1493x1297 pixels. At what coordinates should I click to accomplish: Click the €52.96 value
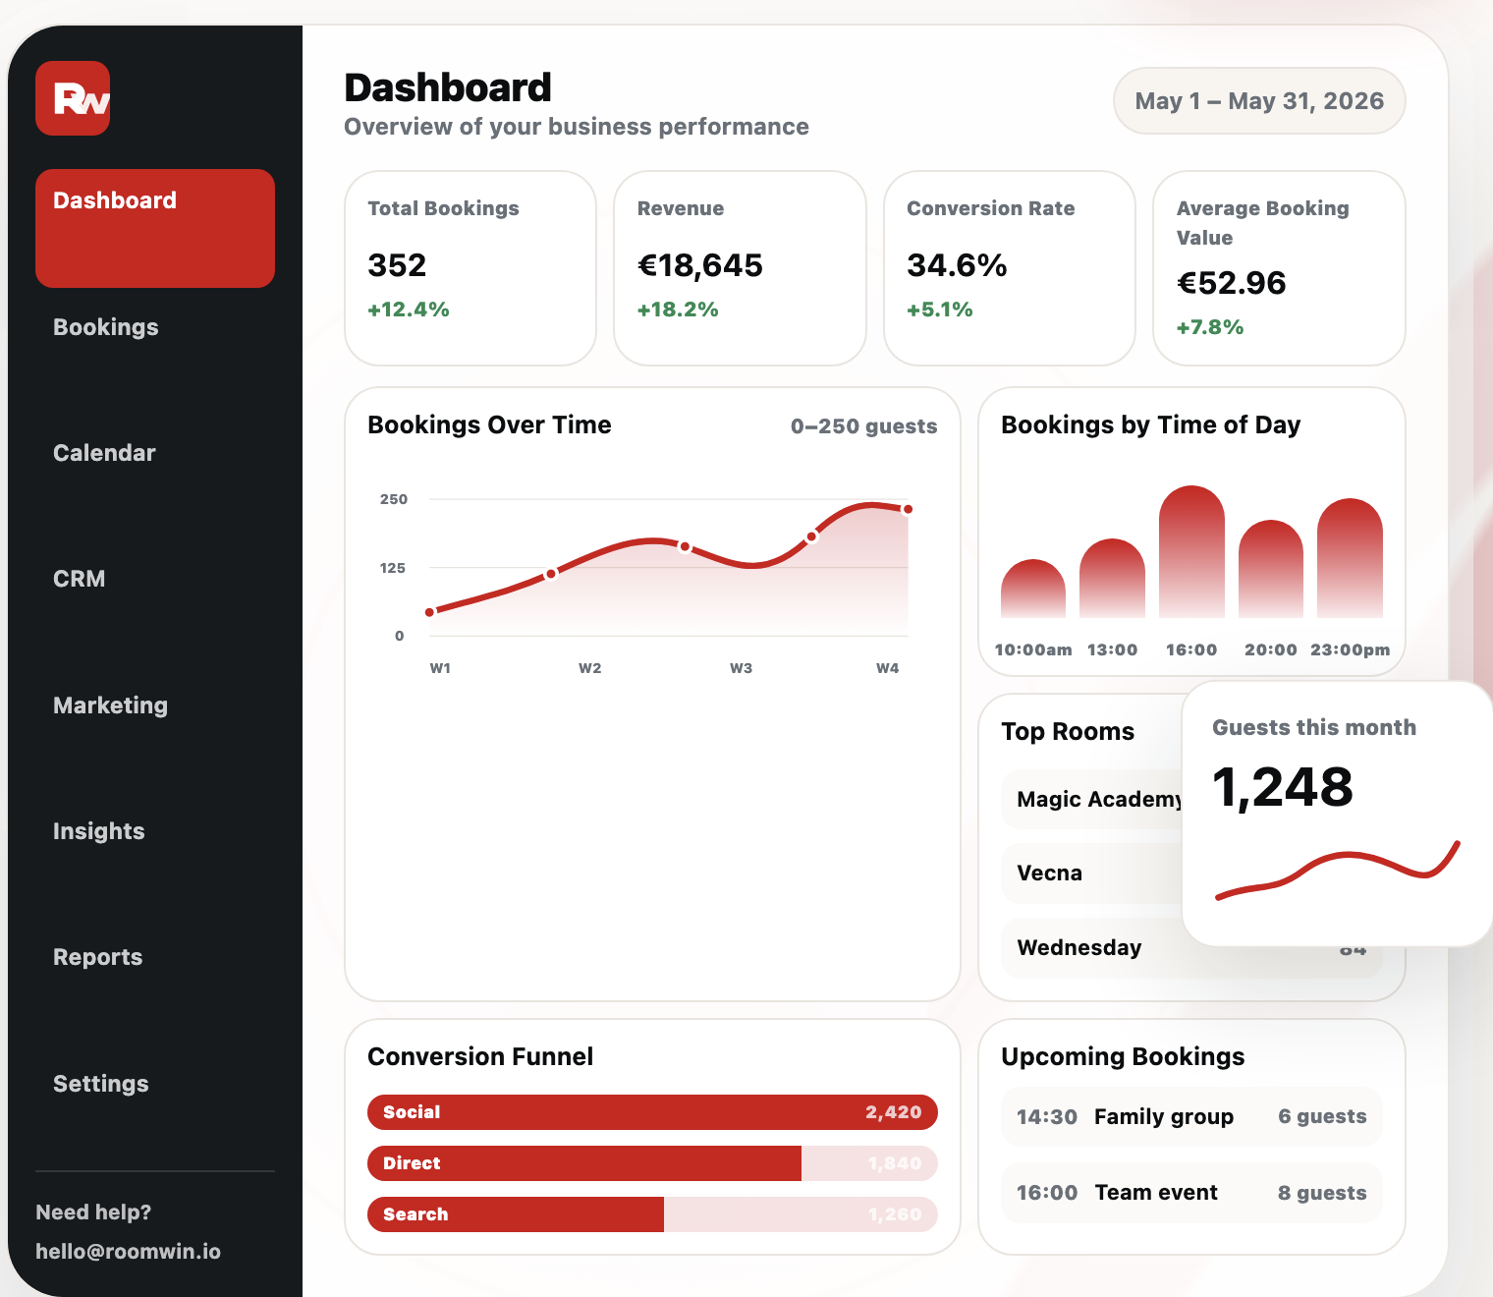tap(1232, 283)
